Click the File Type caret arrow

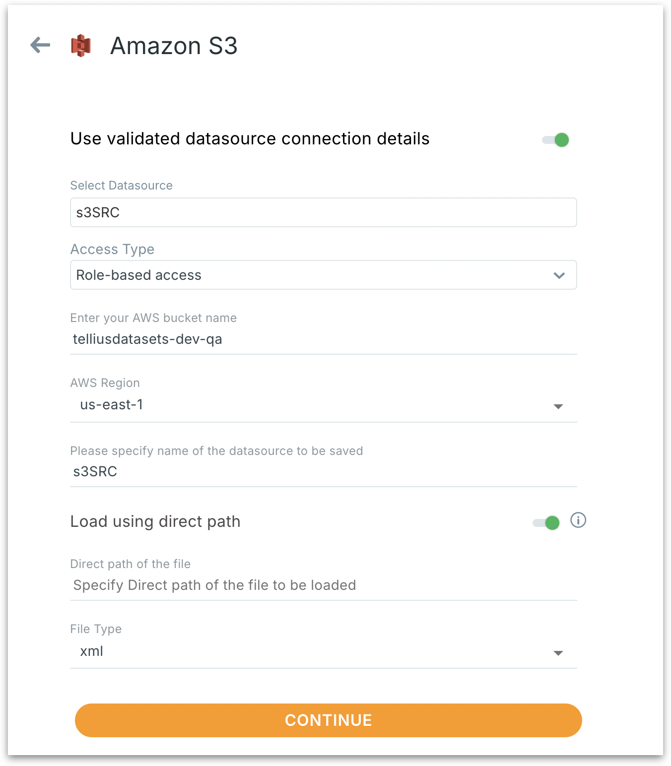558,653
